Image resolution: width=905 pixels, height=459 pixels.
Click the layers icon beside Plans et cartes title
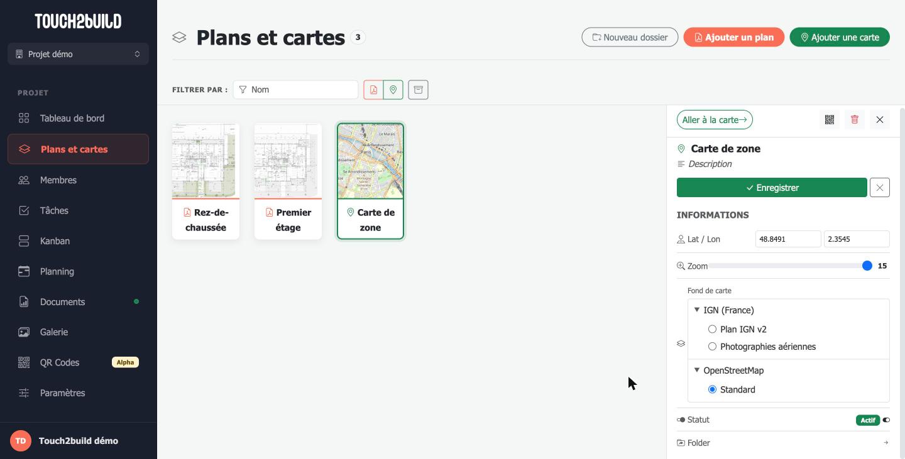[179, 38]
